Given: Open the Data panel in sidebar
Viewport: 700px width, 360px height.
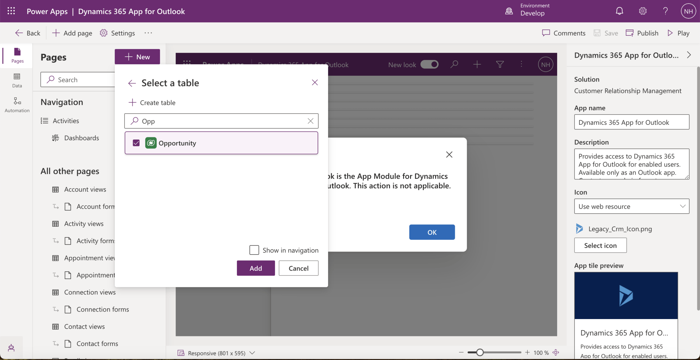Looking at the screenshot, I should 17,80.
